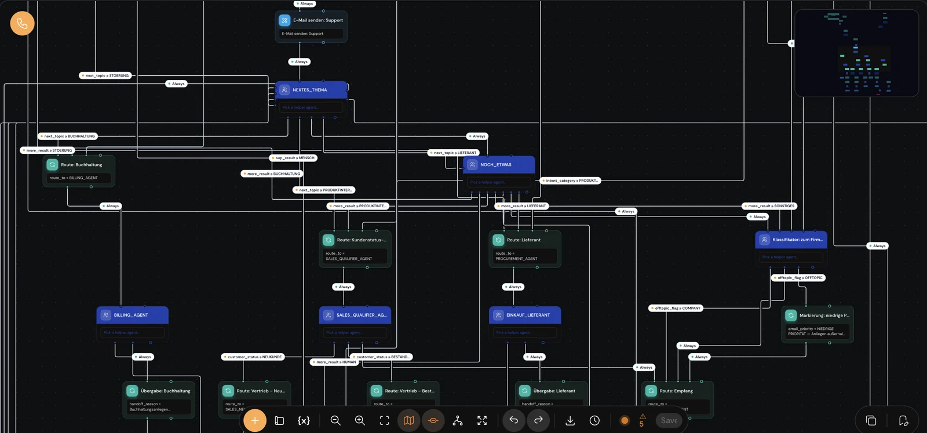Image resolution: width=927 pixels, height=433 pixels.
Task: Click the orange status dot indicator
Action: coord(625,421)
